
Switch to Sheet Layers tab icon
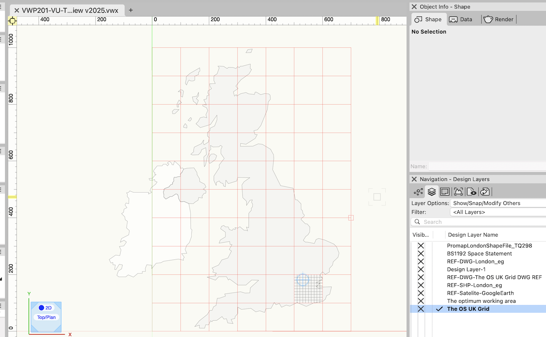click(445, 192)
